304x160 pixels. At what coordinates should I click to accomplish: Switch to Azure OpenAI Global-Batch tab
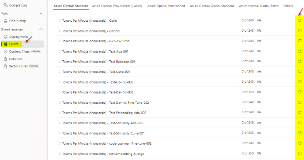click(x=259, y=6)
